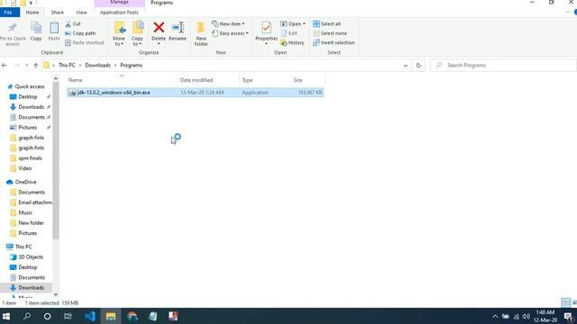Open the Recent locations dropdown arrow
The width and height of the screenshot is (577, 324).
[x=26, y=66]
